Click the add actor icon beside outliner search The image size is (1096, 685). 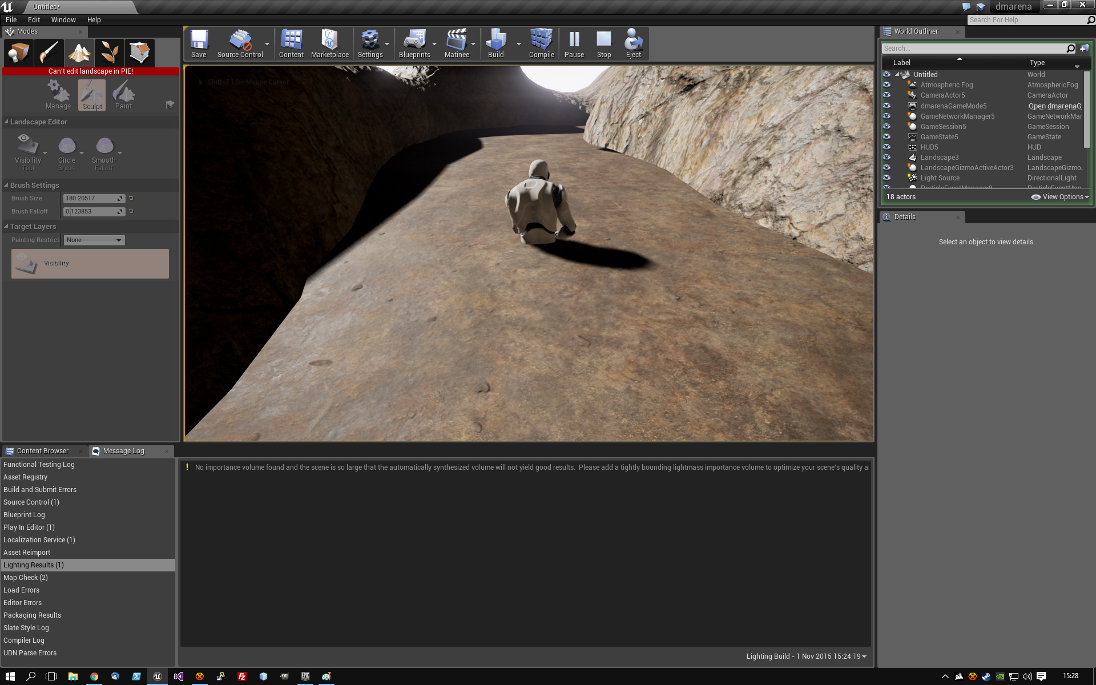pyautogui.click(x=1084, y=49)
